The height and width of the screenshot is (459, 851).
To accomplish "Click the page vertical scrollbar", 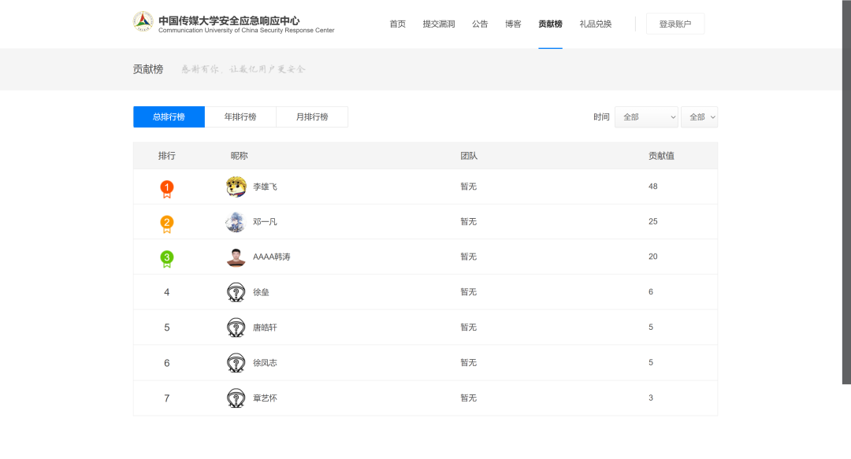I will [x=846, y=197].
